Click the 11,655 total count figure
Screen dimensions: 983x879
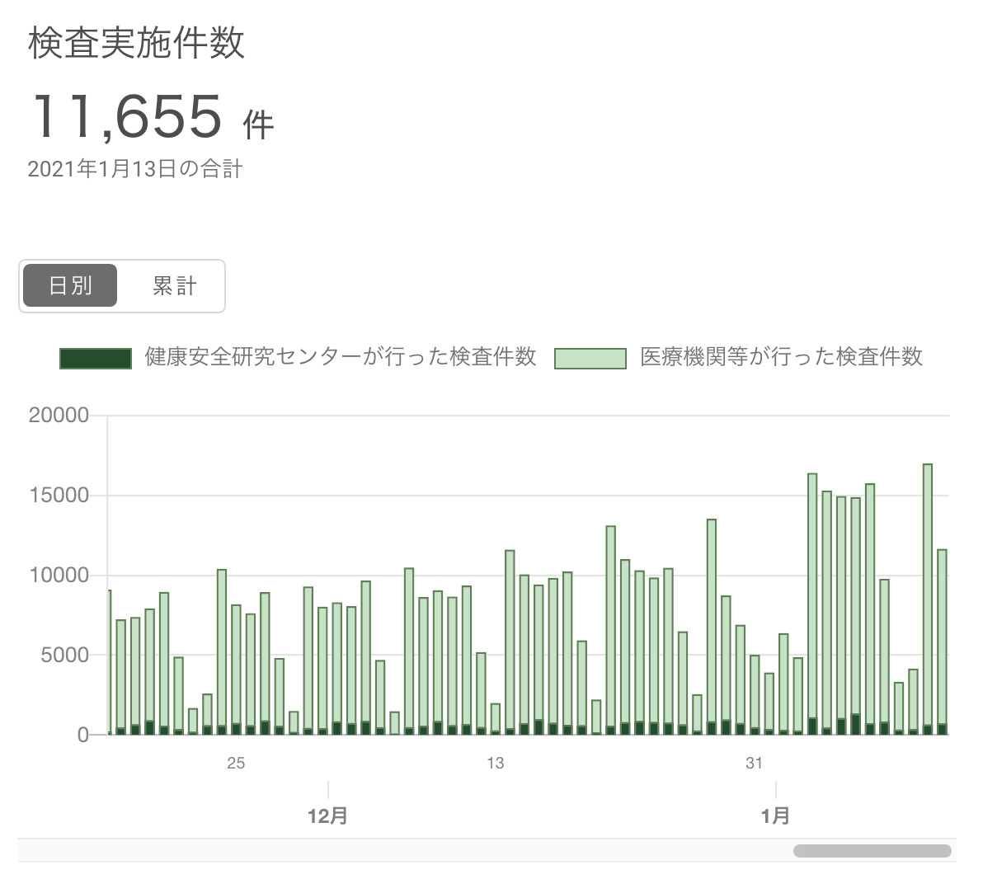[126, 116]
